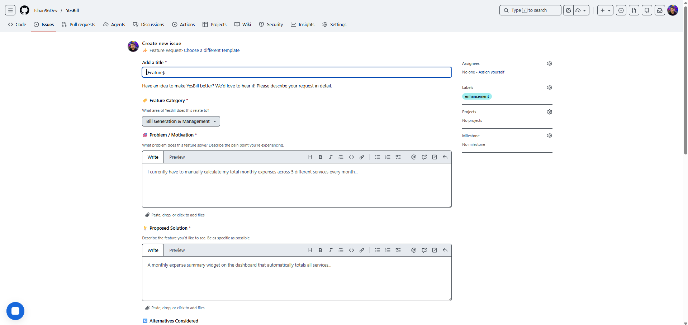688x325 pixels.
Task: Click the blue chat widget button
Action: click(15, 311)
